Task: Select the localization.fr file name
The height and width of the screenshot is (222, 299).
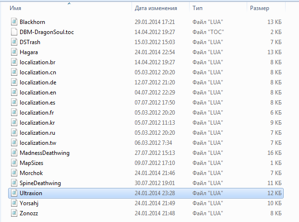Action: (37, 112)
